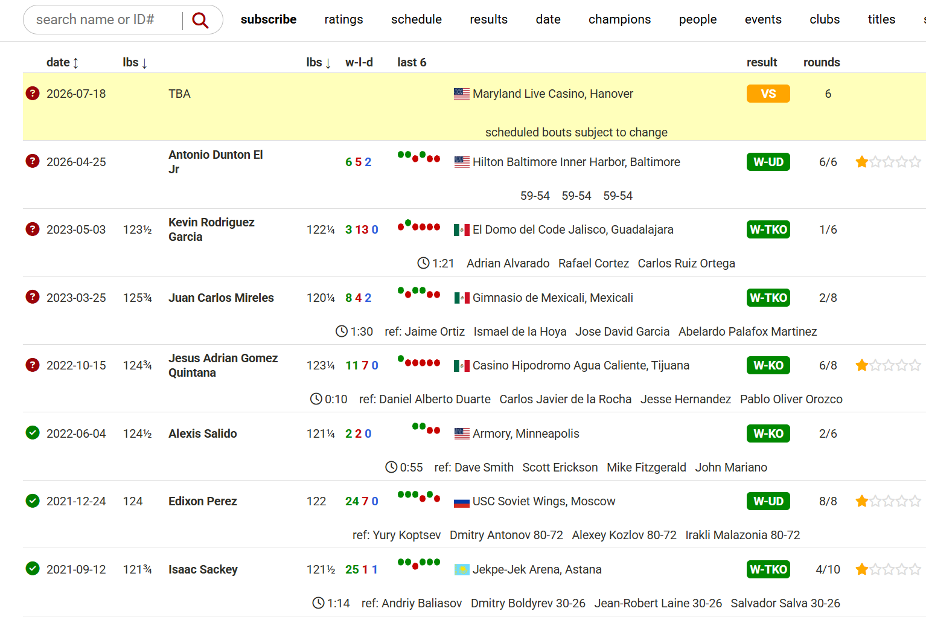This screenshot has width=926, height=617.
Task: Click Russian flag beside USC Soviet Wings
Action: coord(462,501)
